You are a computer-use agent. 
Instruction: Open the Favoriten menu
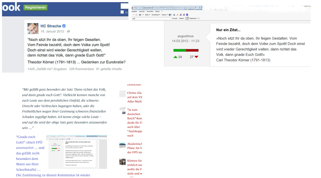coord(150,11)
